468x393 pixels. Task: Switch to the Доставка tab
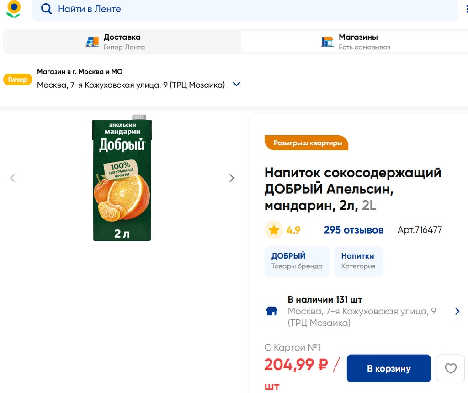click(122, 42)
